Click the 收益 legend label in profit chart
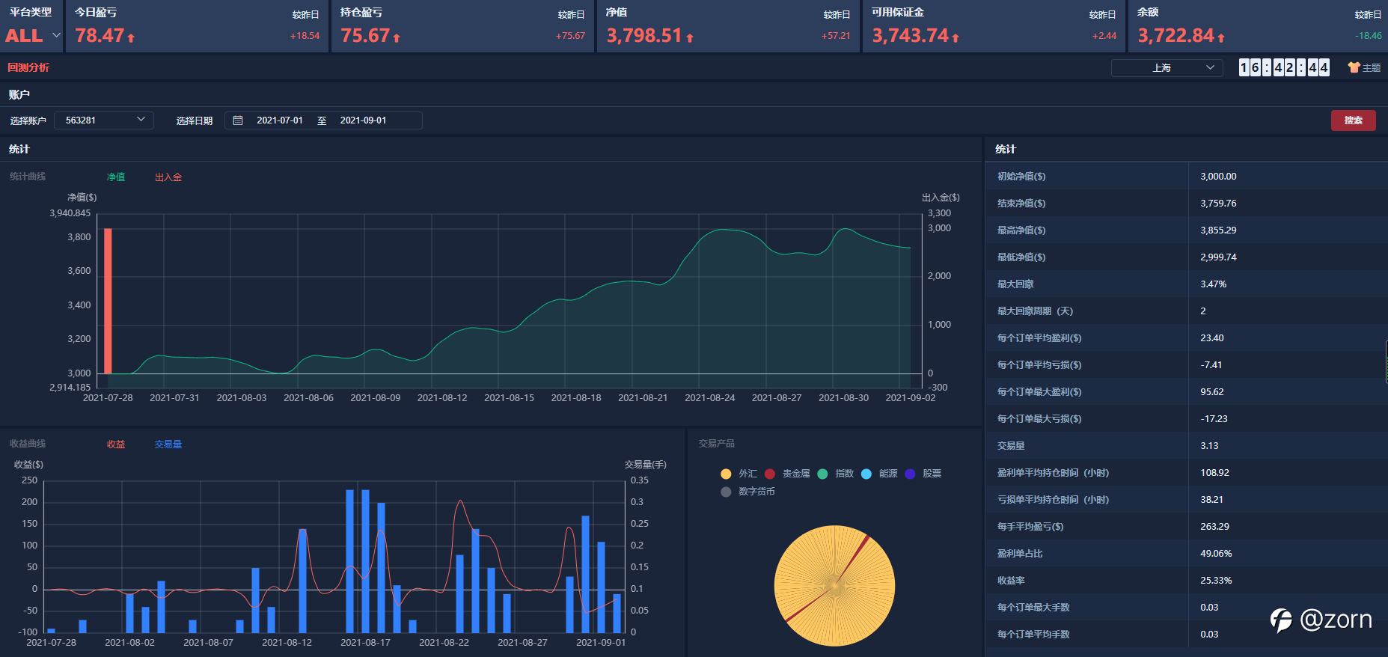 point(116,444)
